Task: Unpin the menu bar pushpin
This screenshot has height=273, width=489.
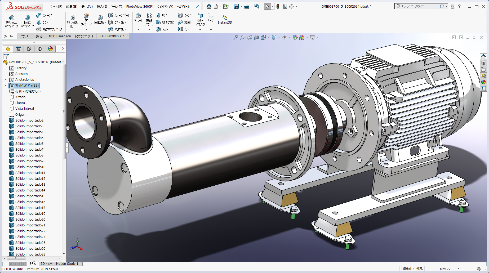Action: coord(197,6)
